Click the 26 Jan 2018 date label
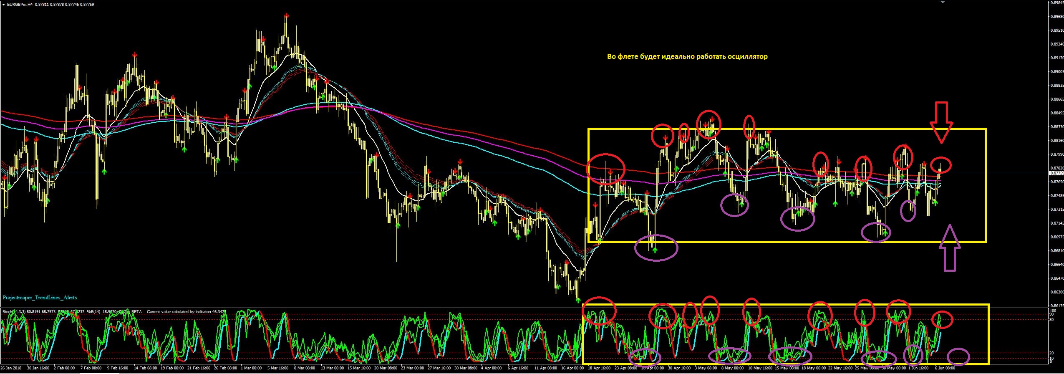The width and height of the screenshot is (1064, 374). 12,368
